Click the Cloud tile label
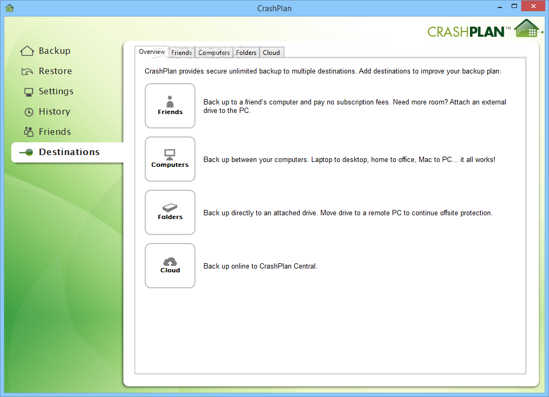549x397 pixels. [170, 271]
